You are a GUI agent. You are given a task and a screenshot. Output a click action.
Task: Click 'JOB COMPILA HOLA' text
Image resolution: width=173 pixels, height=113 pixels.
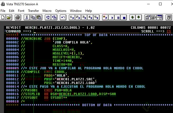(x=72, y=42)
